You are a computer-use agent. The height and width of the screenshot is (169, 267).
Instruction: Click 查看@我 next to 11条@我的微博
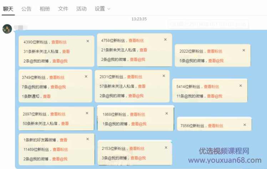(x=215, y=96)
